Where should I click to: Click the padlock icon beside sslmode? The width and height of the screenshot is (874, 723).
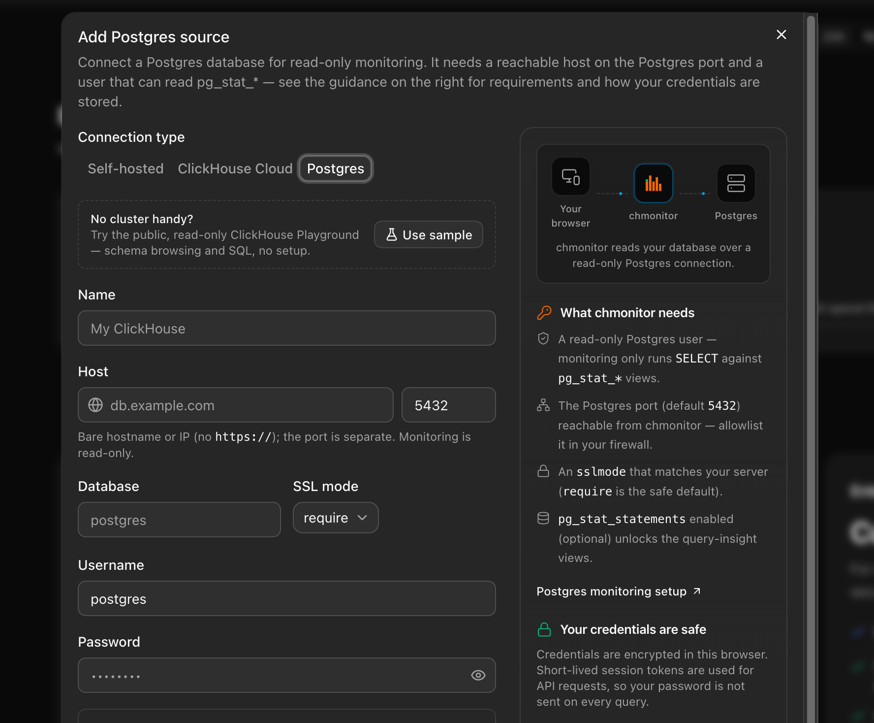[x=543, y=471]
